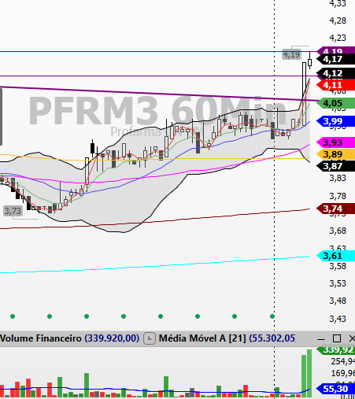This screenshot has height=399, width=355.
Task: Click the 3,48 price axis value
Action: [x=338, y=301]
